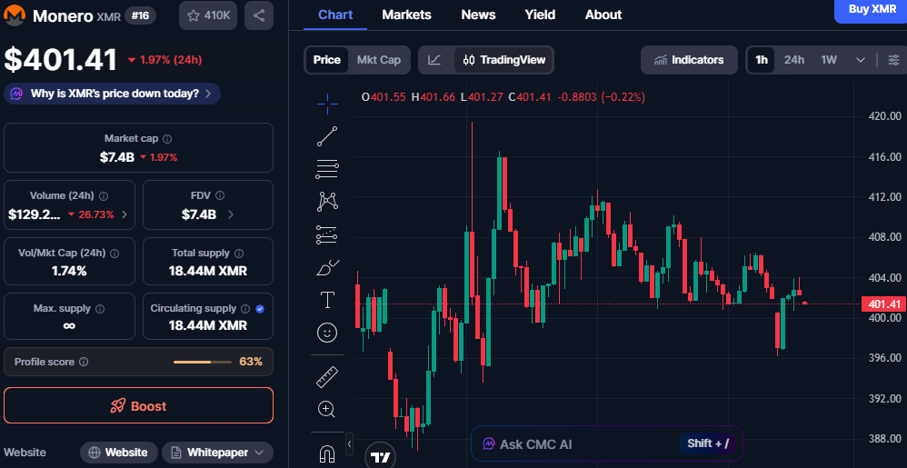
Task: Set chart interval to 24h
Action: point(794,60)
